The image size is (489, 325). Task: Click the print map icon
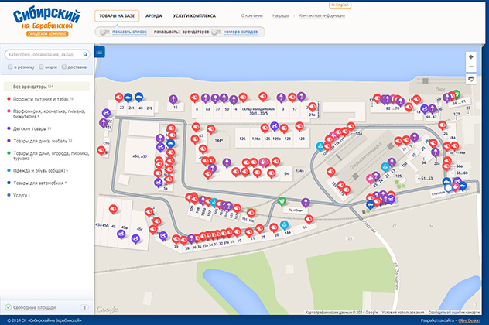[x=471, y=79]
